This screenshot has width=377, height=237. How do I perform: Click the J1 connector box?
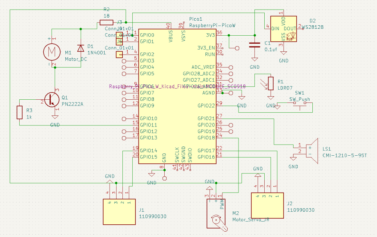[x=119, y=212]
